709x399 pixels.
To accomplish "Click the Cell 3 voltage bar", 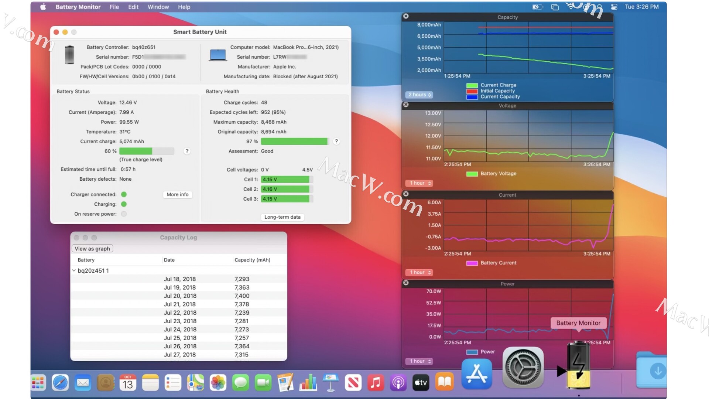I will click(287, 199).
